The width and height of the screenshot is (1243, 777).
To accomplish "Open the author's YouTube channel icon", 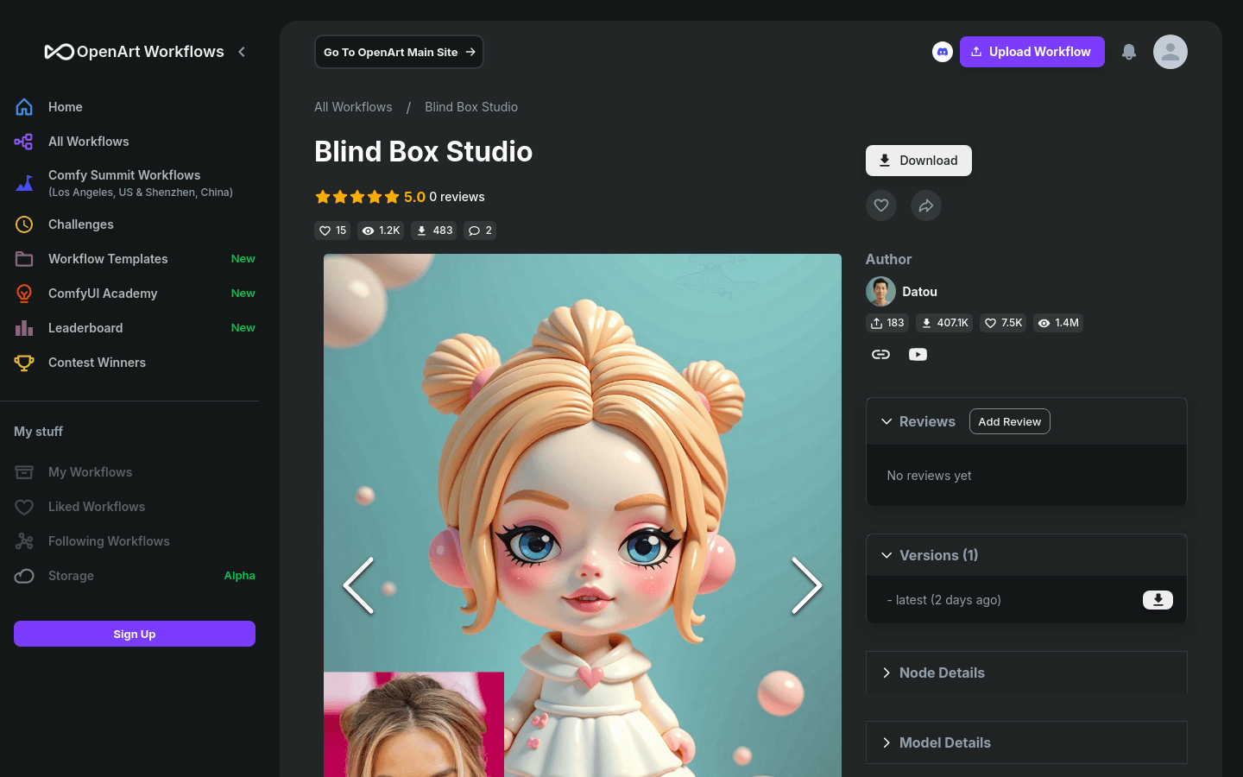I will (918, 354).
